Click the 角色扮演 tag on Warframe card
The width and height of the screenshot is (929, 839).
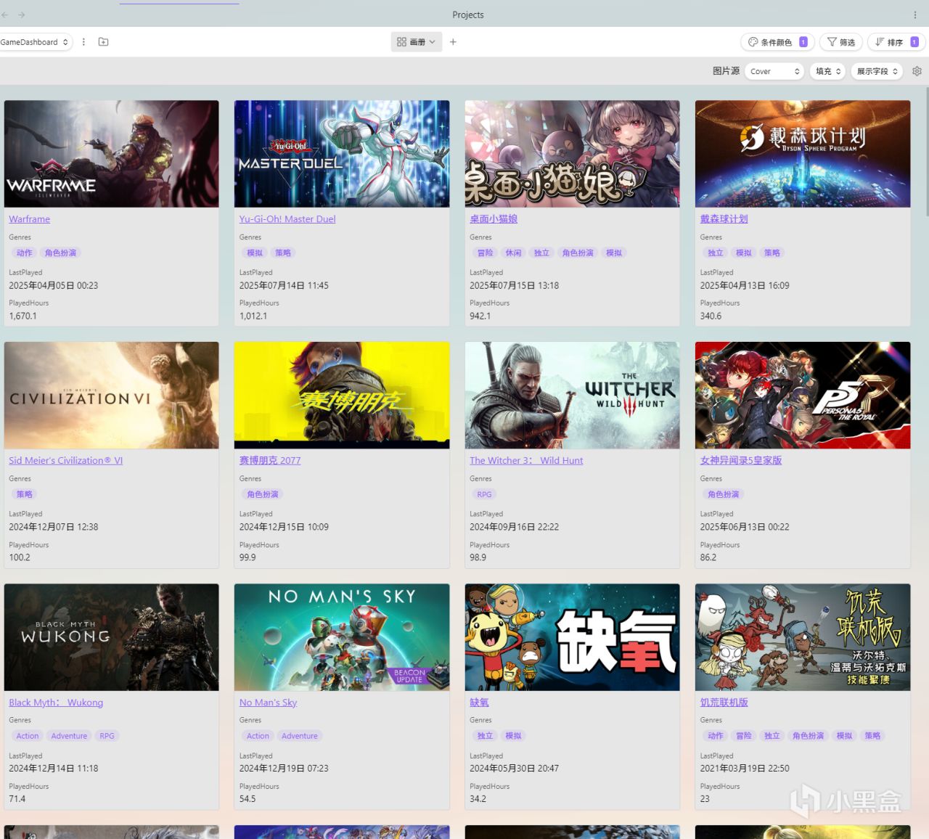(x=60, y=253)
